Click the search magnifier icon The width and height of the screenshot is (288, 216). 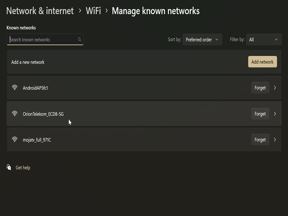(x=80, y=40)
